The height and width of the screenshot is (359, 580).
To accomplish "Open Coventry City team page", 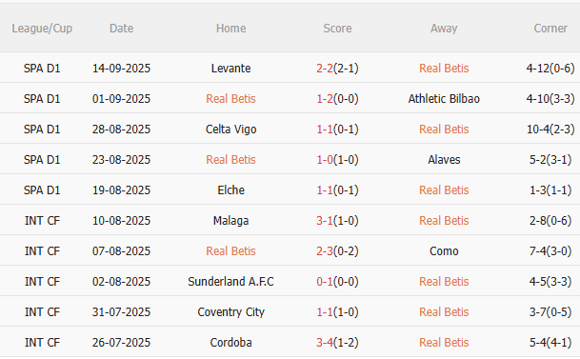I will pos(230,312).
